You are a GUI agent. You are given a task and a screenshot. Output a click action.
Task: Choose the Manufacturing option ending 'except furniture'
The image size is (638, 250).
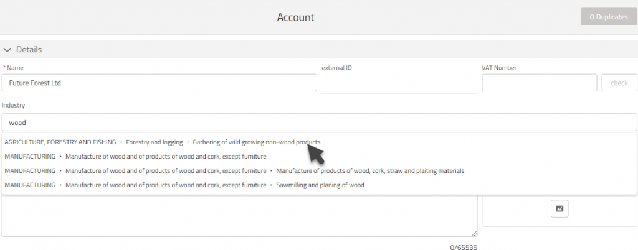[166, 156]
